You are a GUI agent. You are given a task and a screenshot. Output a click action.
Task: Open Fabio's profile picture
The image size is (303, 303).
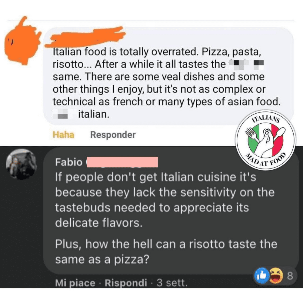[21, 164]
